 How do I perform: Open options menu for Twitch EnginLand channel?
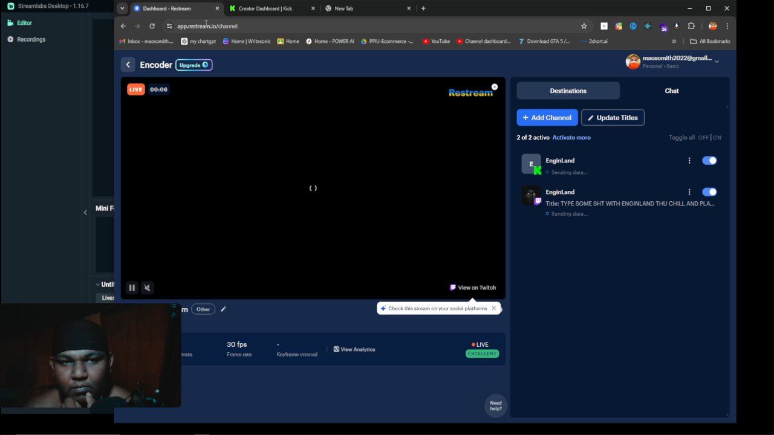coord(689,192)
